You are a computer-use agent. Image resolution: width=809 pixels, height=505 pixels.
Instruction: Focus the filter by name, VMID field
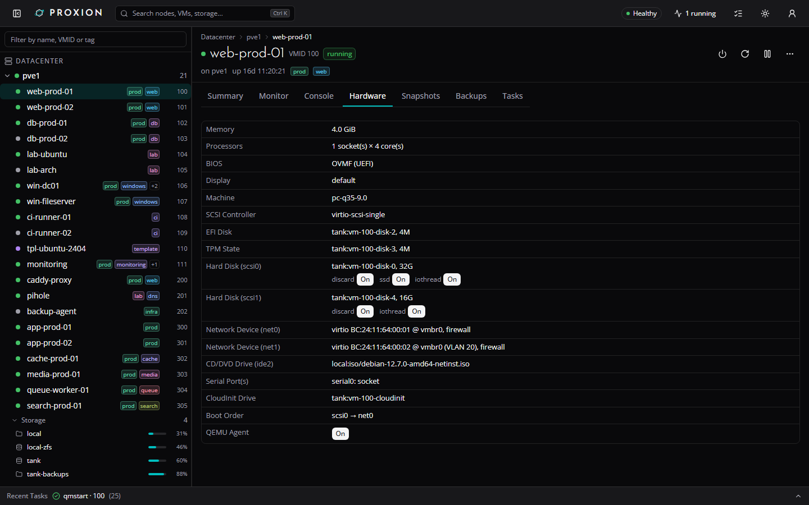96,40
